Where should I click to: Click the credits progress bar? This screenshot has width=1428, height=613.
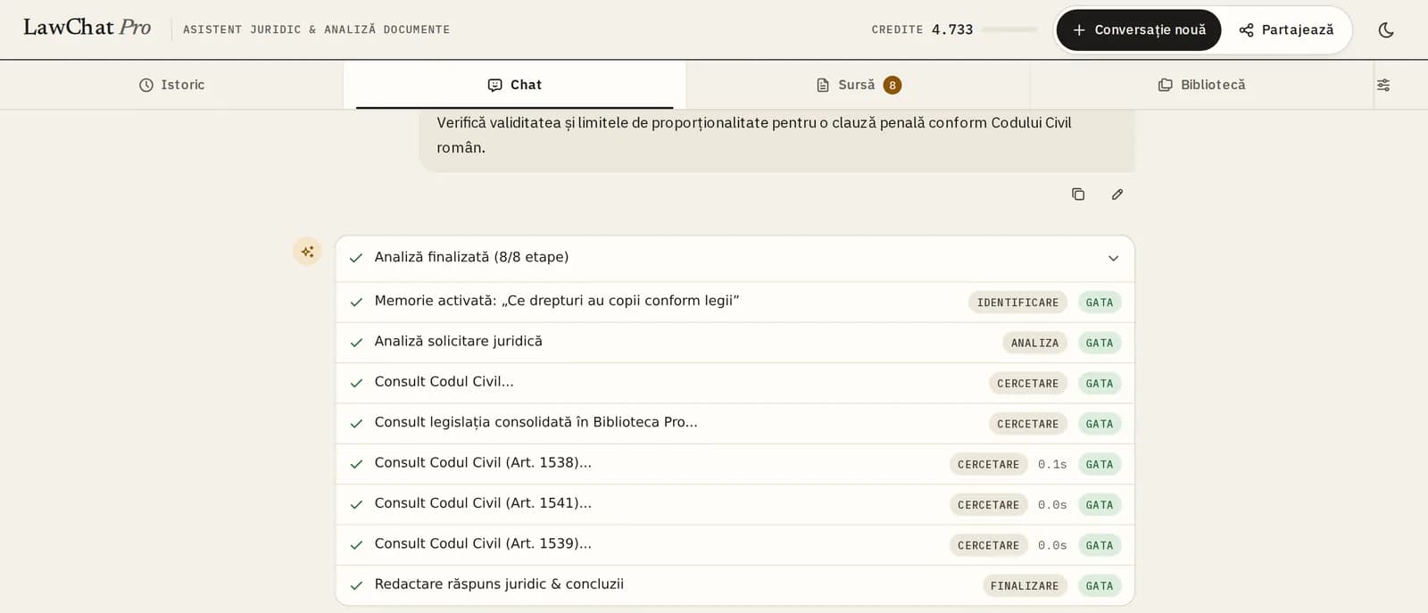pos(1009,29)
